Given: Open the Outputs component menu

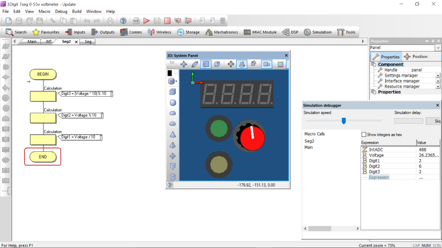Looking at the screenshot, I should (103, 32).
